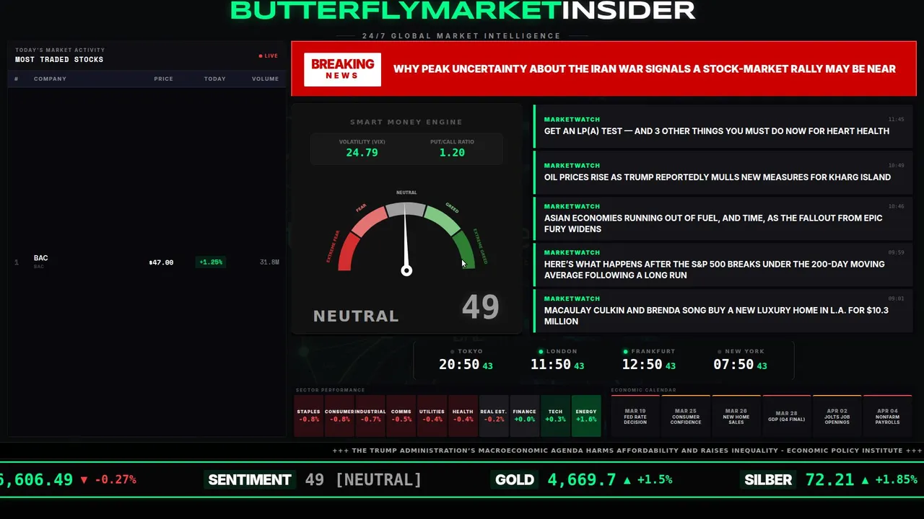924x519 pixels.
Task: Select the REAL EST. sector tile
Action: [494, 415]
